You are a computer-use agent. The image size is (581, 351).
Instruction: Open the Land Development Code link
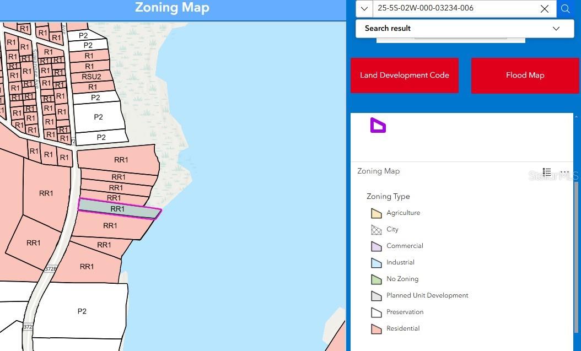(x=405, y=75)
